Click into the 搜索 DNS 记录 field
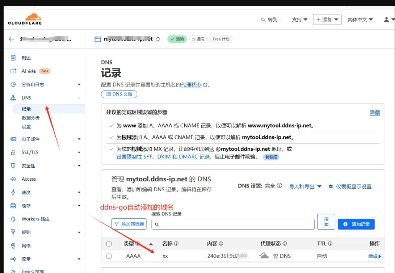 tap(233, 224)
